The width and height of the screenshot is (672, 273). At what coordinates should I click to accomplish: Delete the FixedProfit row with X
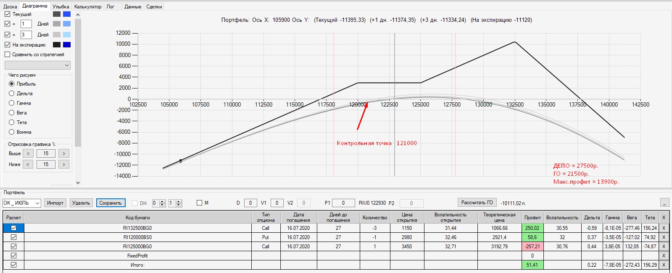(x=664, y=256)
